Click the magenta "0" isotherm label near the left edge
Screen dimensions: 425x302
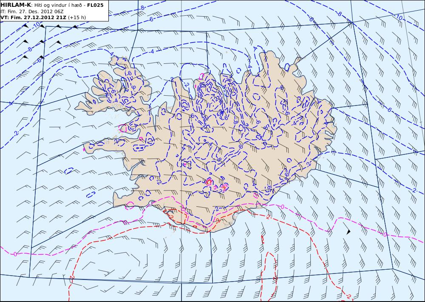[x=15, y=254]
